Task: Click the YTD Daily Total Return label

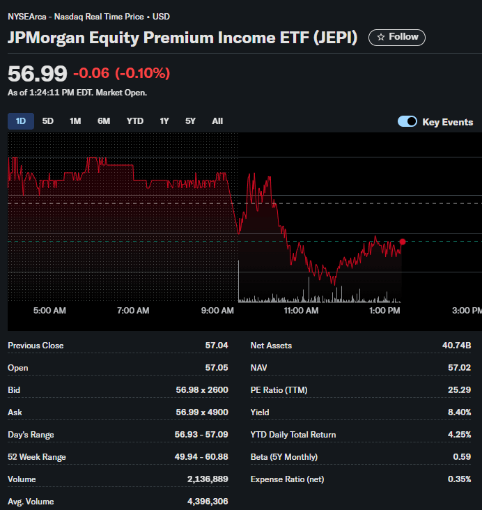Action: point(293,435)
